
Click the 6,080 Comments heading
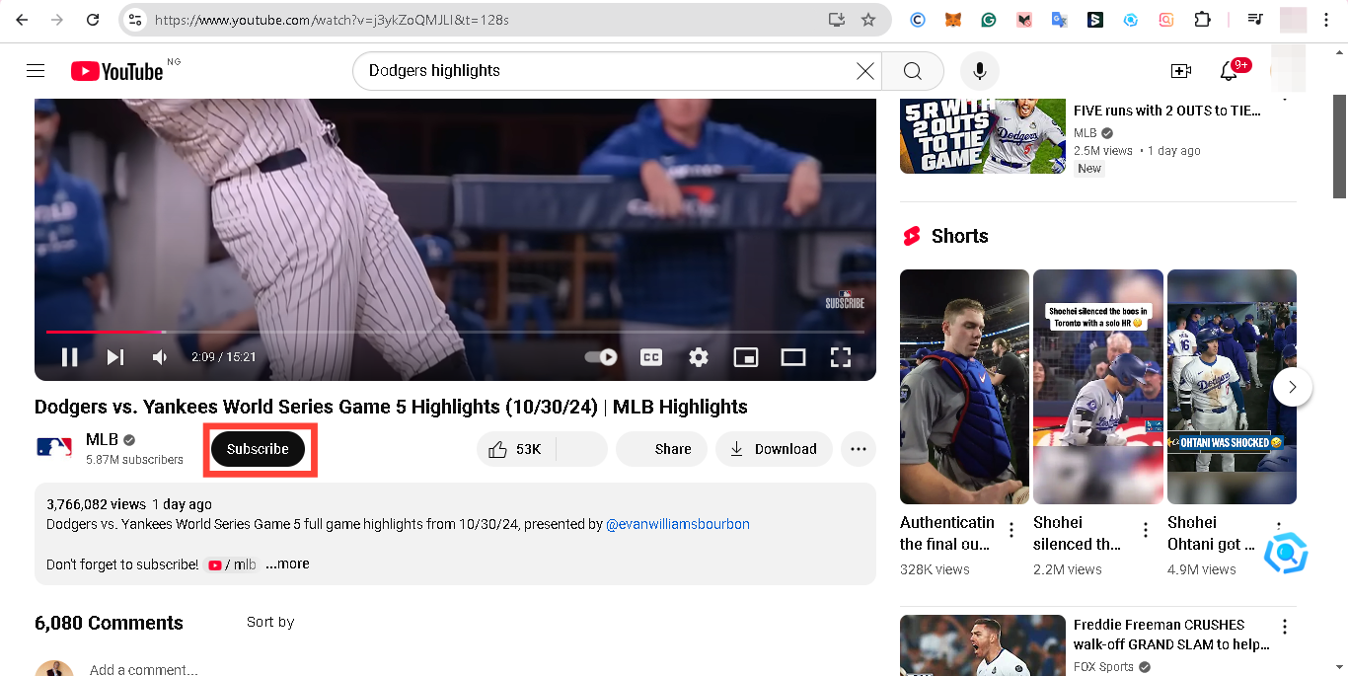tap(109, 623)
